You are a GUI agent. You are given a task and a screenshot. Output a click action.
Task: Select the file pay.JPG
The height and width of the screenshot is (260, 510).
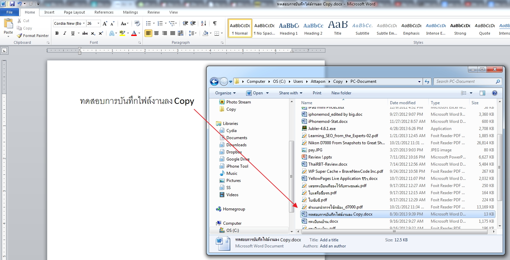pyautogui.click(x=315, y=150)
